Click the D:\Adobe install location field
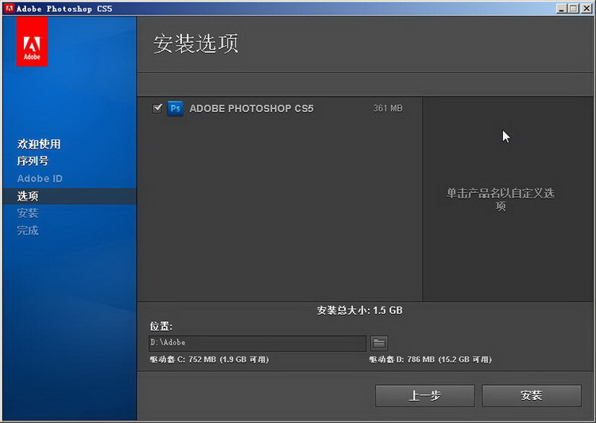The height and width of the screenshot is (423, 596). (x=257, y=343)
